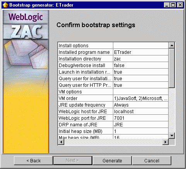The height and width of the screenshot is (169, 186).
Task: Click the '1' initial heap size value
Action: click(x=141, y=131)
